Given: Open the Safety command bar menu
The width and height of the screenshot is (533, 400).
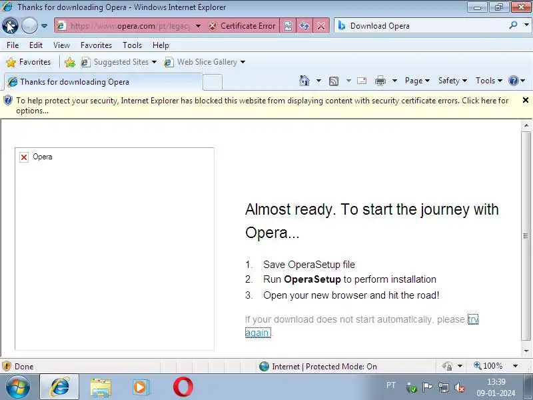Looking at the screenshot, I should [x=452, y=81].
